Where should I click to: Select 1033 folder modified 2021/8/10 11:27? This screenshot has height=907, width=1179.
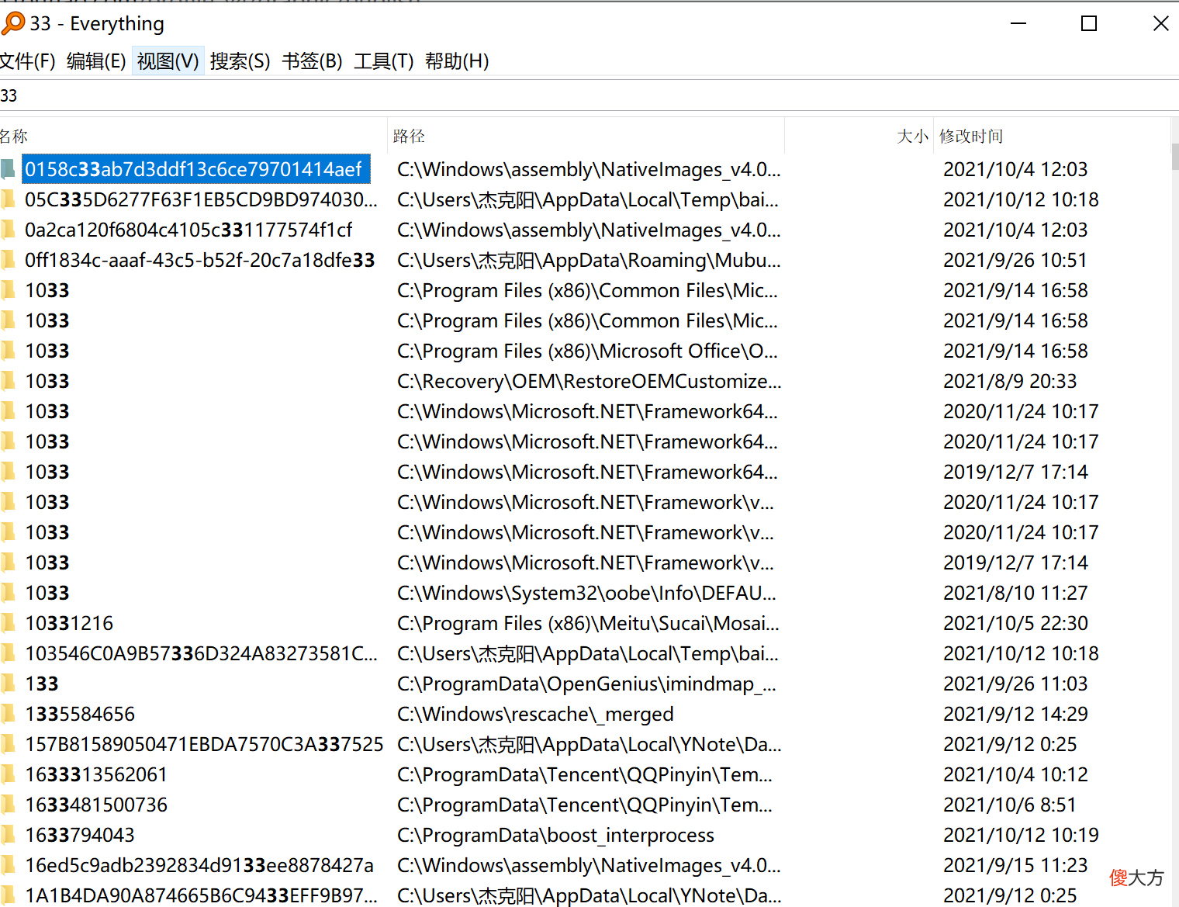(x=47, y=593)
